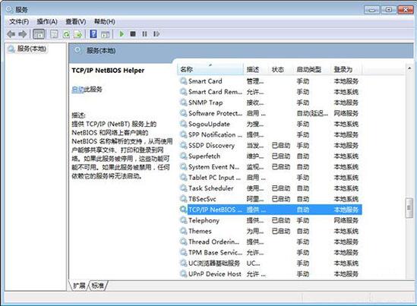The width and height of the screenshot is (417, 306).
Task: Click the blue Help question-mark icon
Action: coord(93,34)
